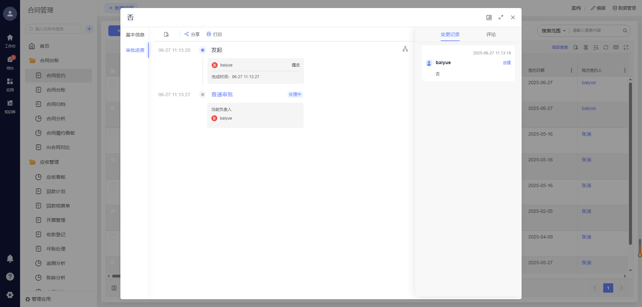The height and width of the screenshot is (307, 642).
Task: Open the 搜索范围 dropdown
Action: [553, 31]
